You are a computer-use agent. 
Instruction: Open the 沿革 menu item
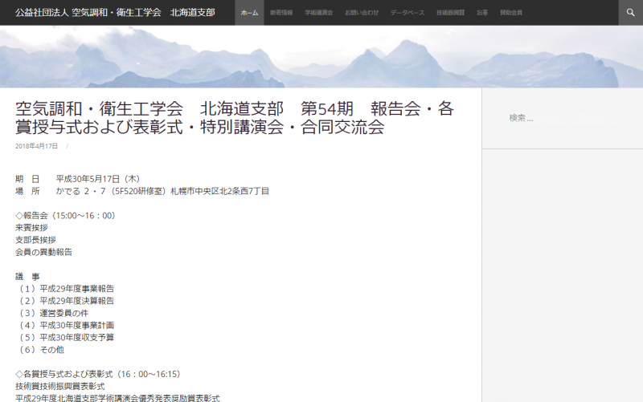pos(482,13)
